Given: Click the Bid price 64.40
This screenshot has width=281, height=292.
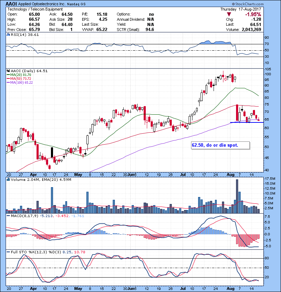Looking at the screenshot, I should click(67, 24).
